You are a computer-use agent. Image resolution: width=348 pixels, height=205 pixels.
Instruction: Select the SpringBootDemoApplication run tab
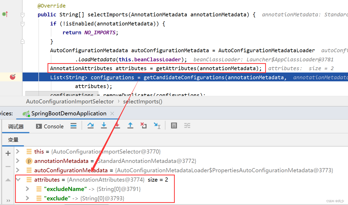click(69, 114)
